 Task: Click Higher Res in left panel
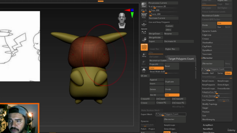pyautogui.click(x=172, y=49)
